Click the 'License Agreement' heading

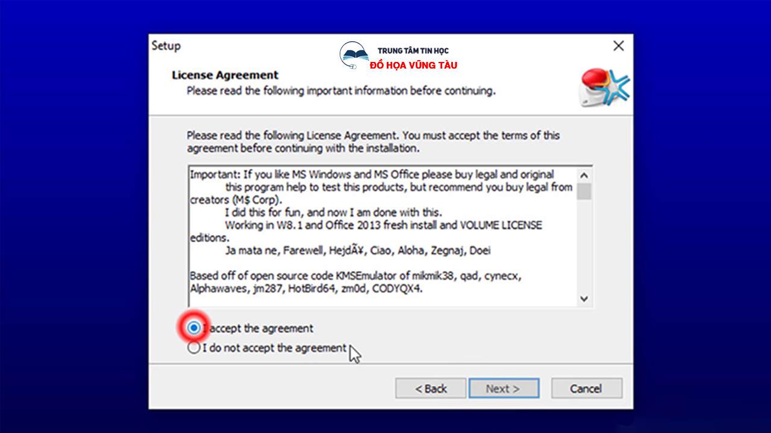coord(225,75)
